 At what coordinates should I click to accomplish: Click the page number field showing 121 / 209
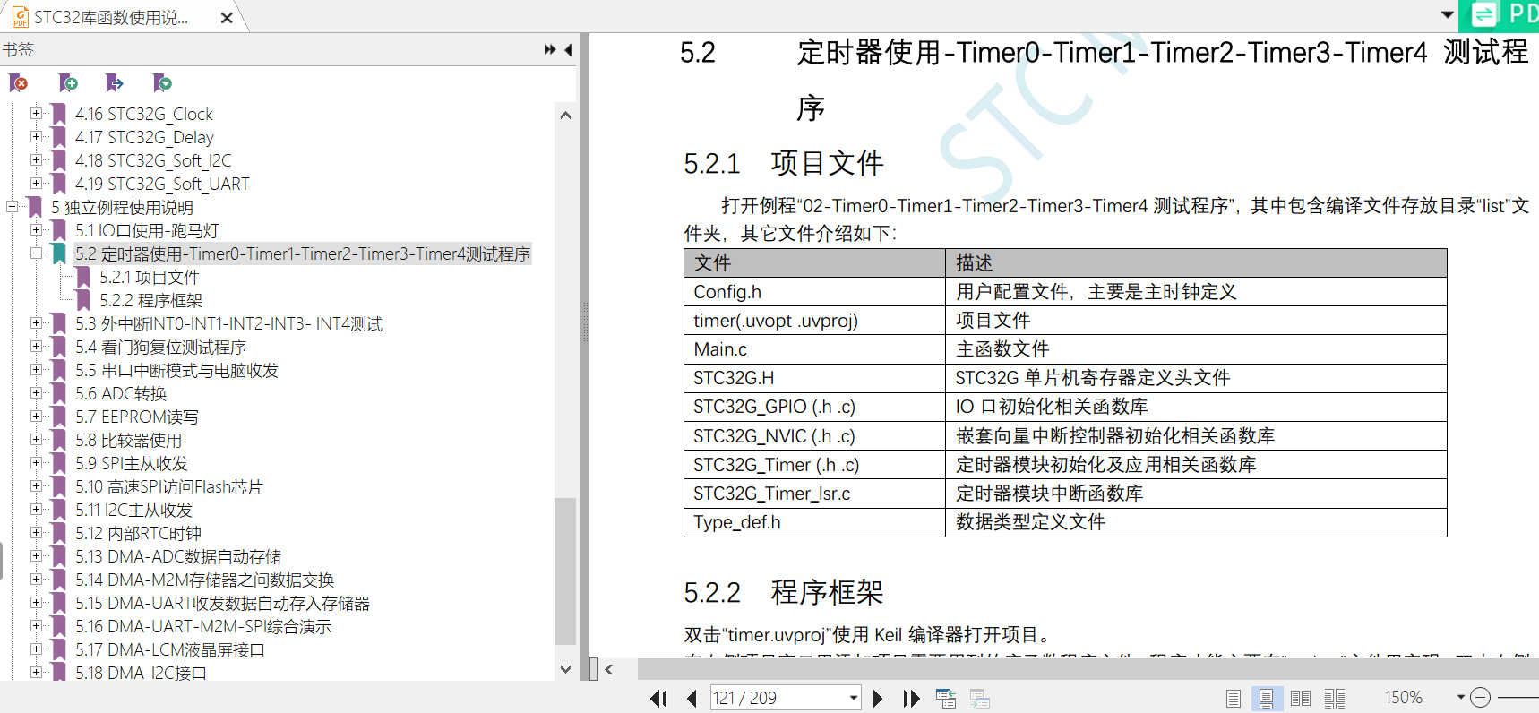[778, 698]
